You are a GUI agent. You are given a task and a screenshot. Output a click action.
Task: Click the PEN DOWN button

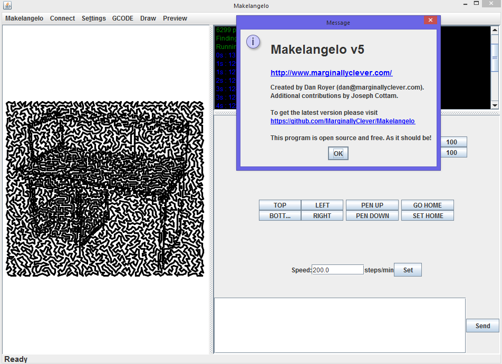tap(372, 215)
